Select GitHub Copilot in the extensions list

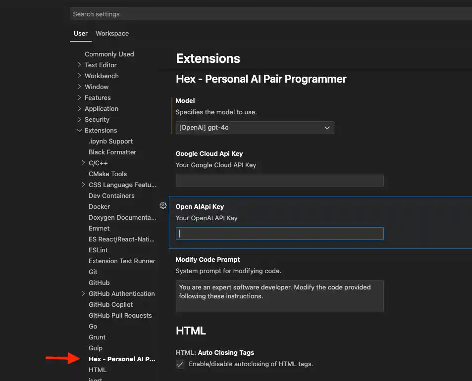(110, 304)
